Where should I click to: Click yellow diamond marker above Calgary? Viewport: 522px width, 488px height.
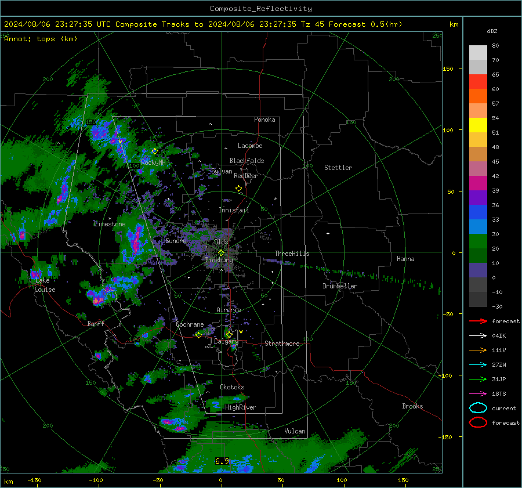[229, 334]
